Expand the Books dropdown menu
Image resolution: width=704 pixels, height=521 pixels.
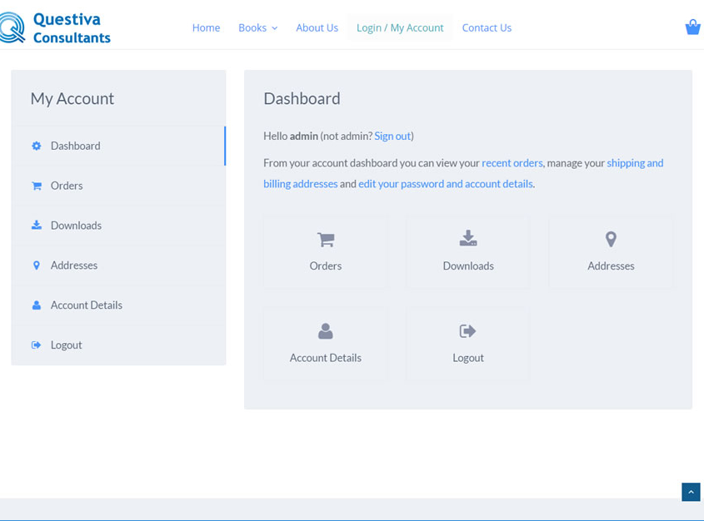click(x=257, y=27)
